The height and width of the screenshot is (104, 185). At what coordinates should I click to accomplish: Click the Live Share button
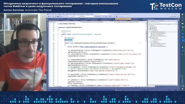[173, 16]
